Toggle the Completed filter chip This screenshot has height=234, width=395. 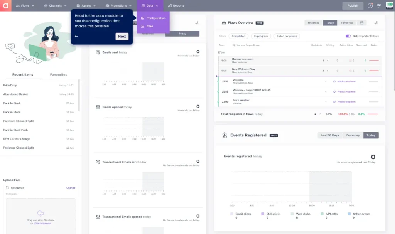238,36
